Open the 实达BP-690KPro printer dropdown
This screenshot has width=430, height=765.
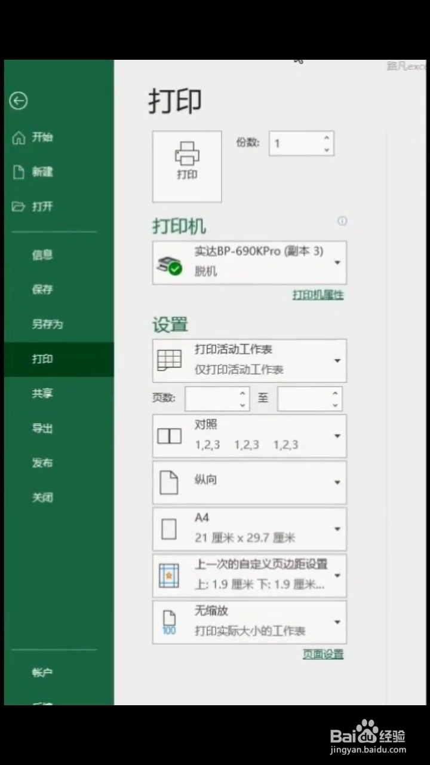pos(250,263)
